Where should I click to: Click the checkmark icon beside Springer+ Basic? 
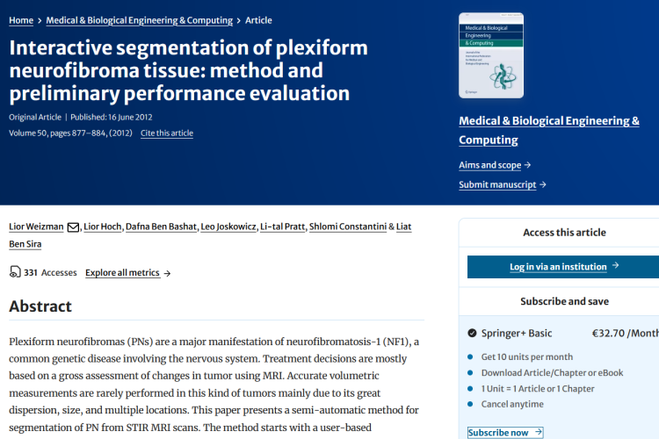coord(473,333)
